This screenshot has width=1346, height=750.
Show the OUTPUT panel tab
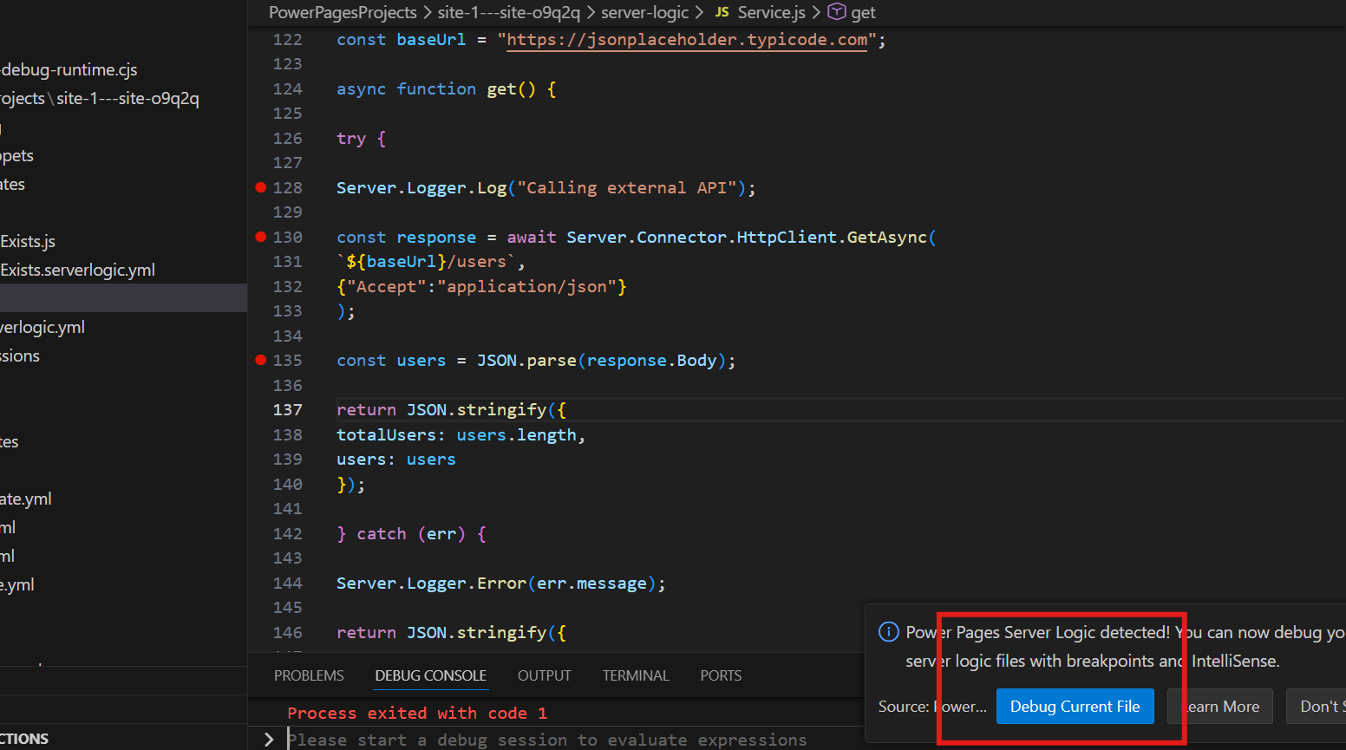[x=544, y=675]
